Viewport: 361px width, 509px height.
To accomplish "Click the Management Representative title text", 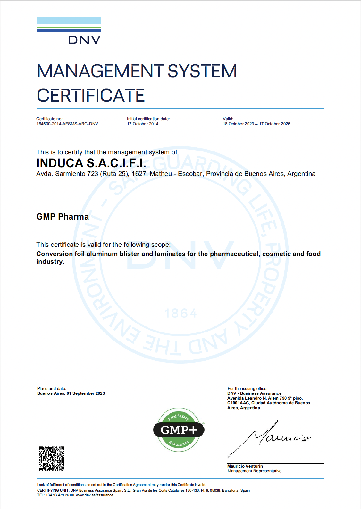I will click(x=254, y=471).
